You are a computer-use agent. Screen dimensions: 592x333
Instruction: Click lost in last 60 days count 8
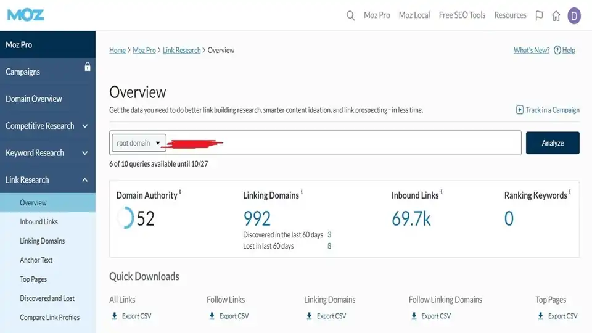click(329, 246)
